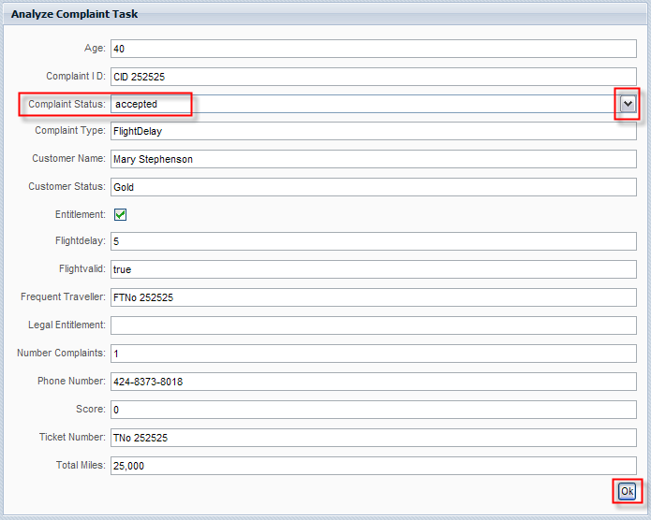Click the Entitlement label text
Image resolution: width=651 pixels, height=520 pixels.
click(81, 214)
